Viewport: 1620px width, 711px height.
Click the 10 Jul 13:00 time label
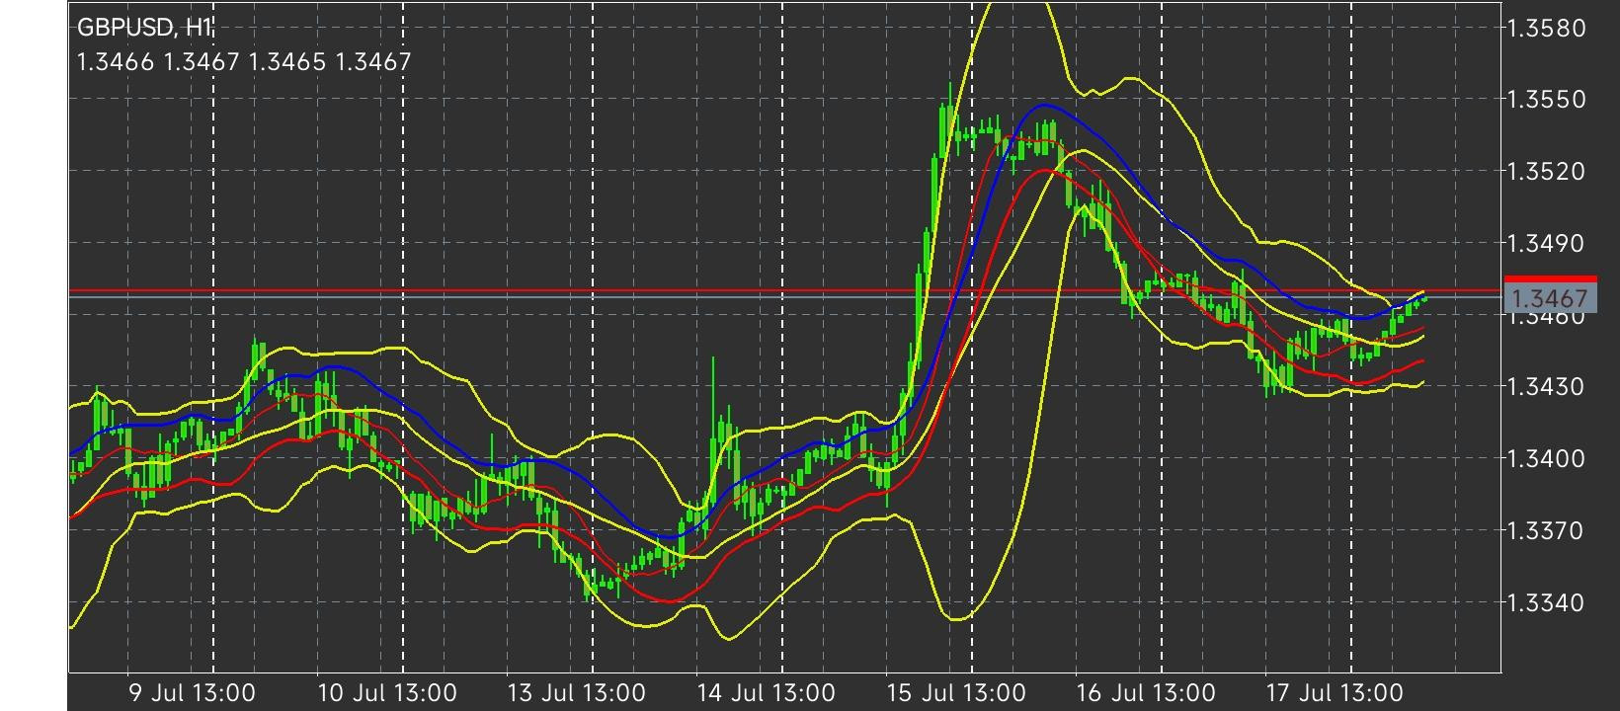click(387, 693)
